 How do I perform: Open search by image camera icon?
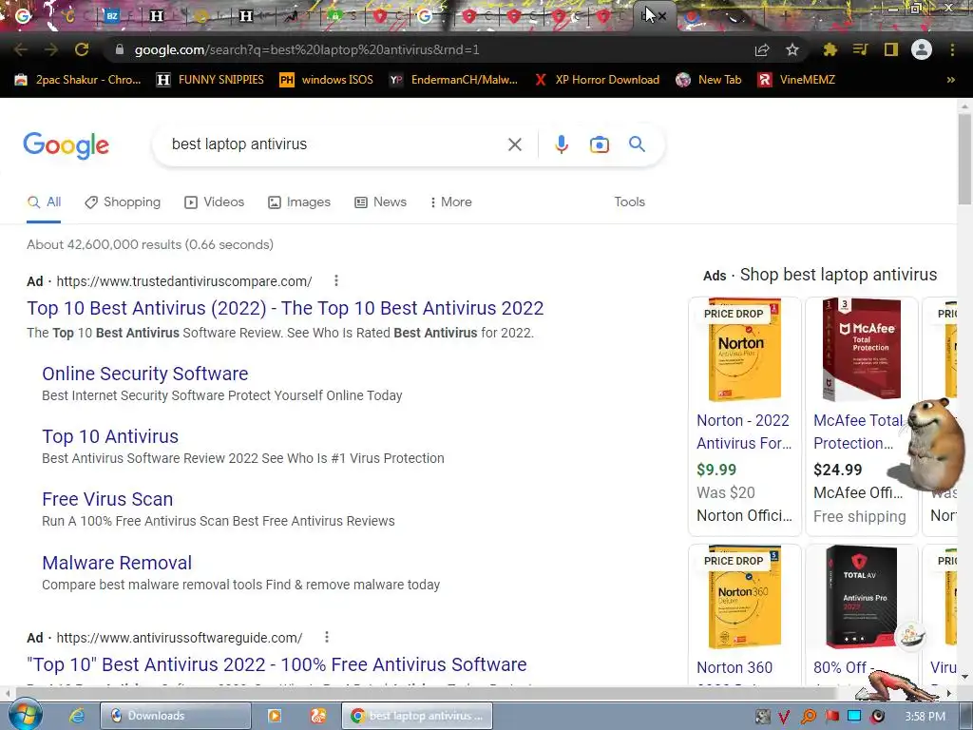click(x=599, y=144)
